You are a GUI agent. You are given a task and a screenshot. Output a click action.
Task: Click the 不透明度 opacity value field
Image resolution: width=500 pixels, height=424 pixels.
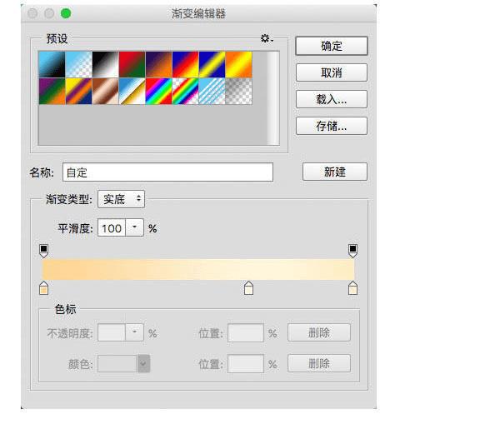coord(112,333)
